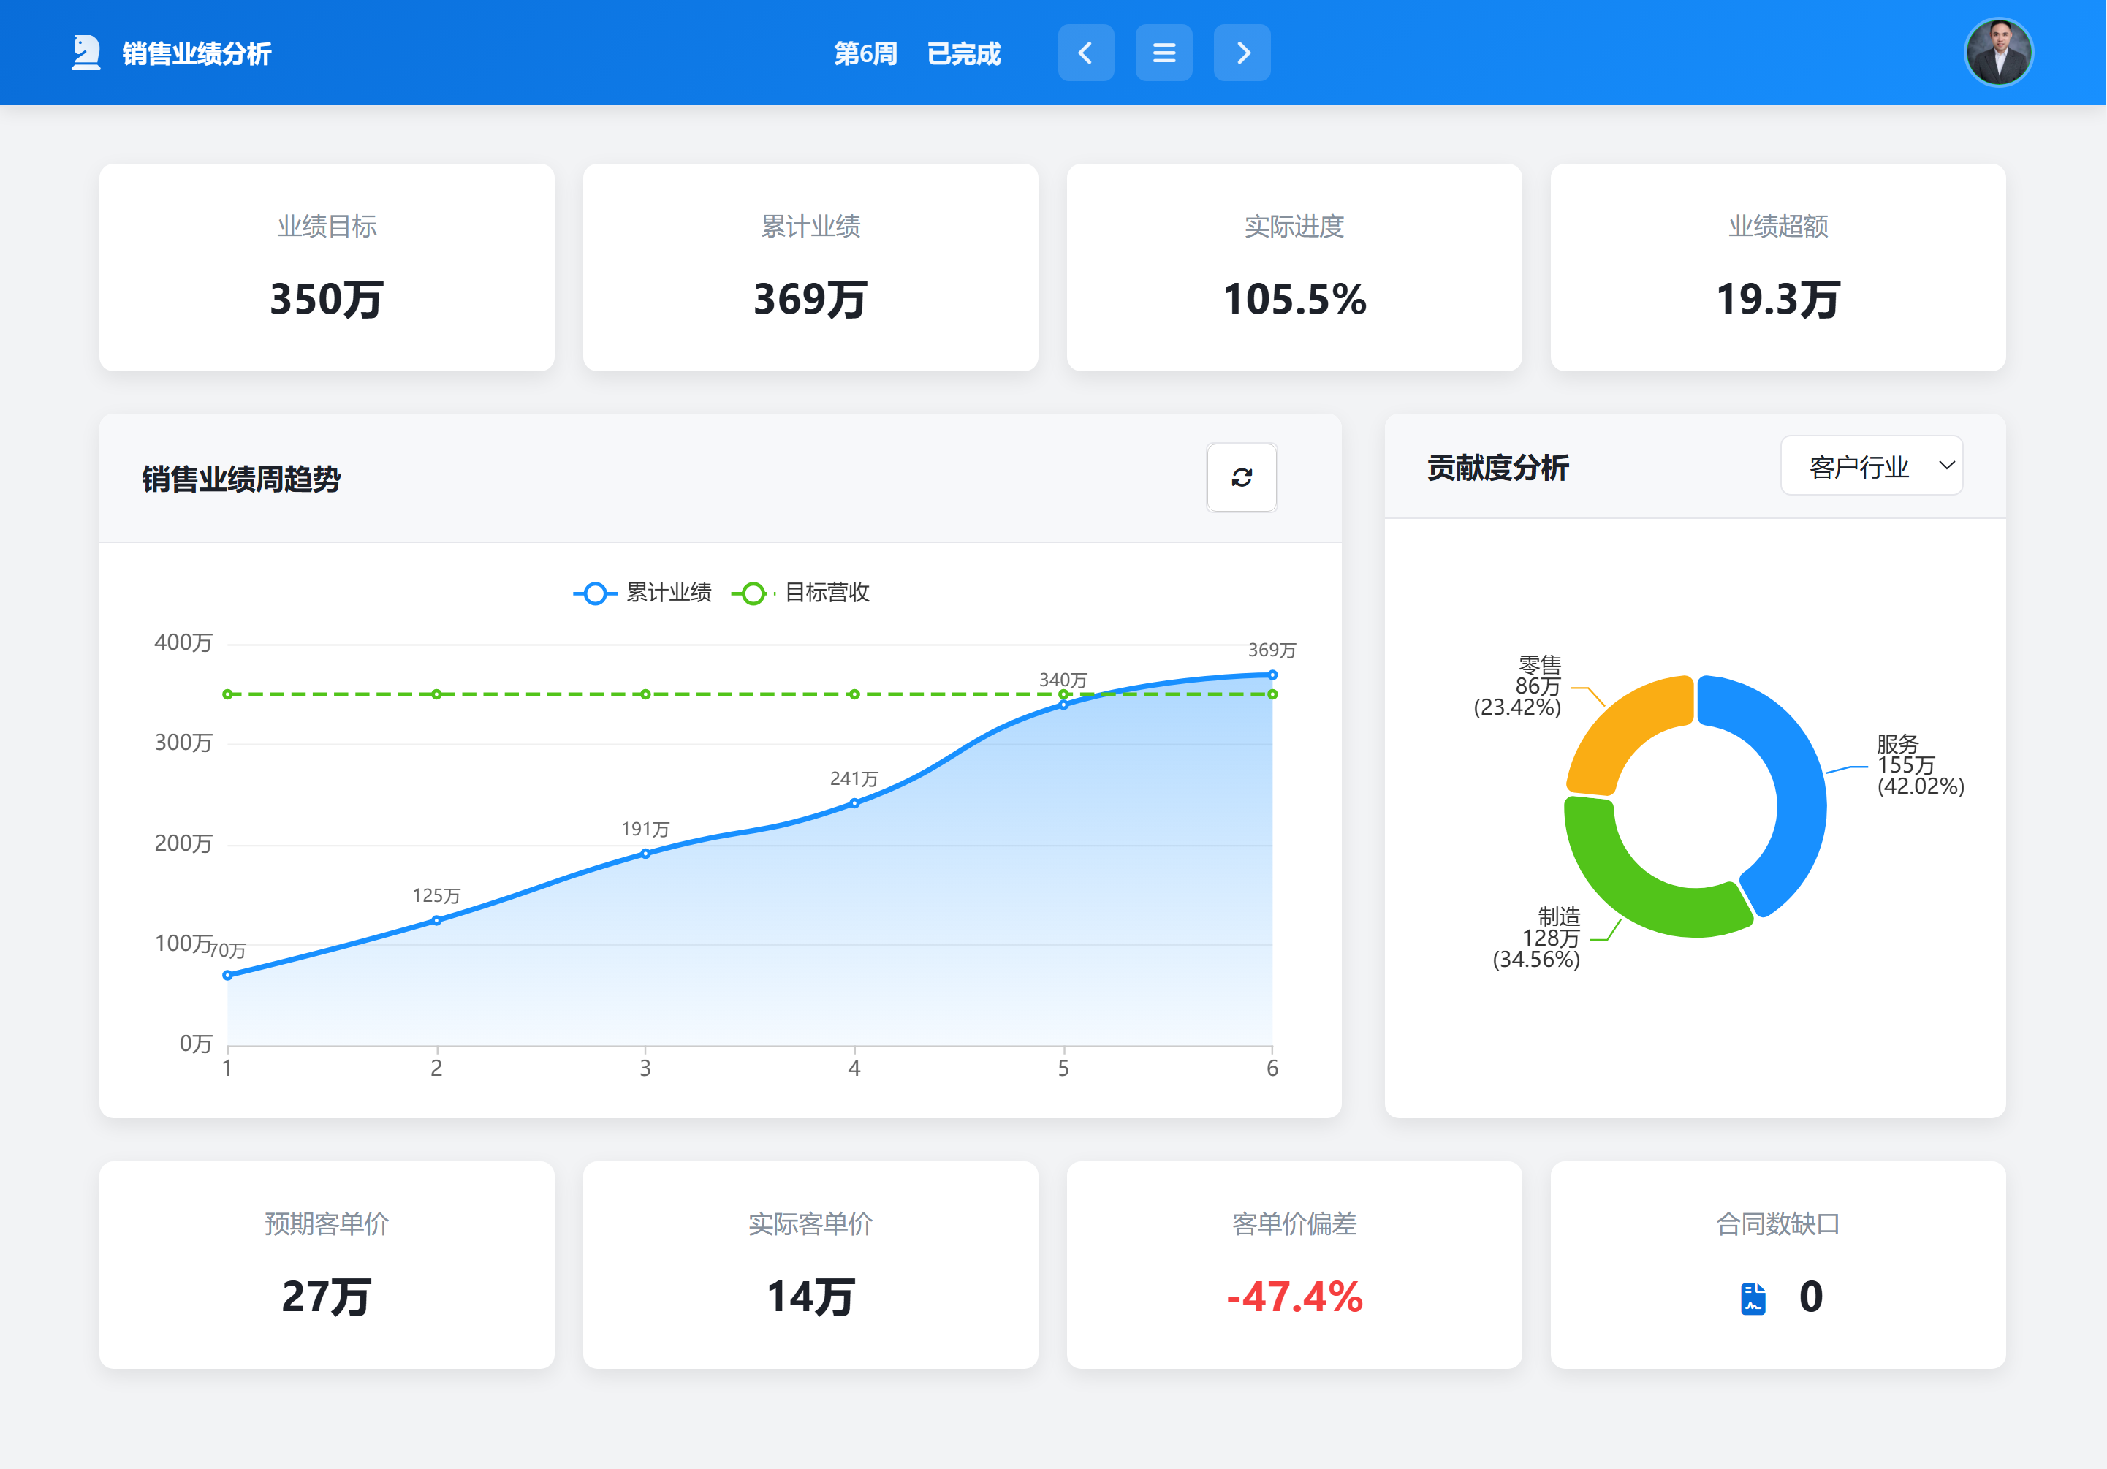This screenshot has height=1469, width=2107.
Task: Click the next week arrow icon
Action: [x=1242, y=53]
